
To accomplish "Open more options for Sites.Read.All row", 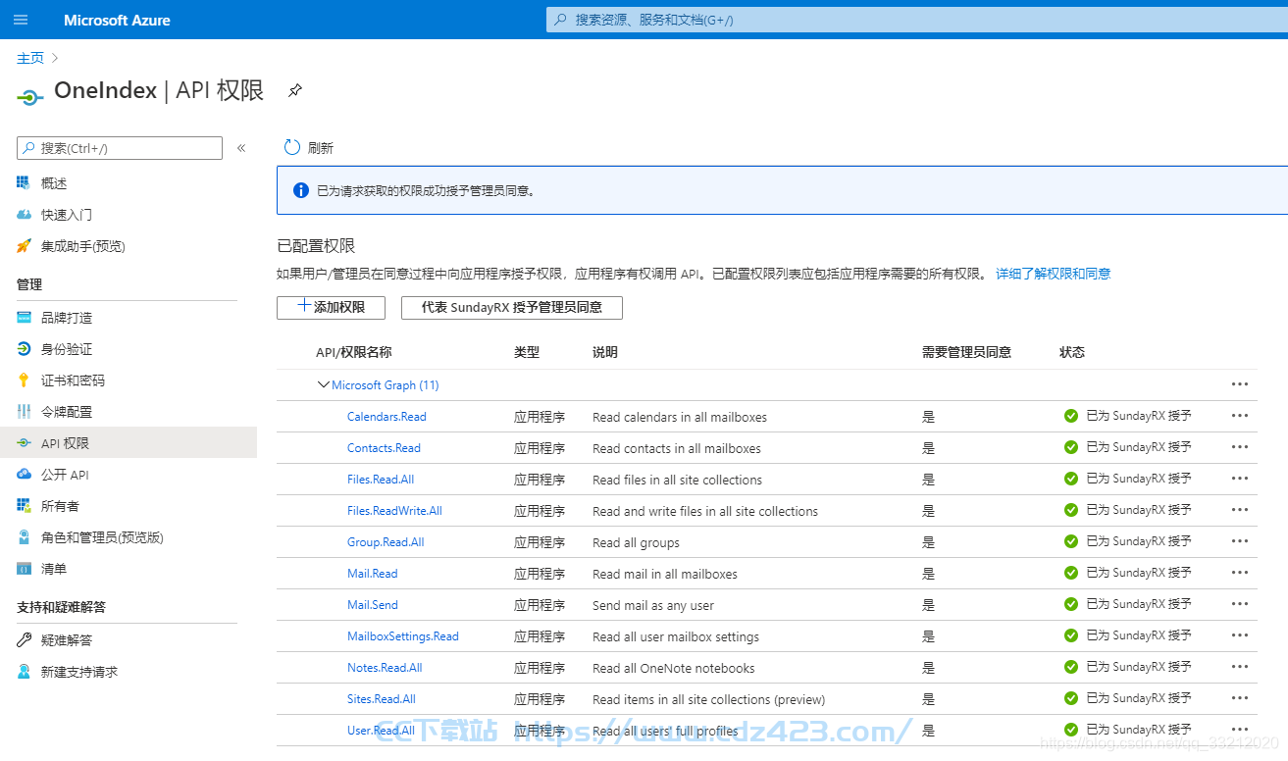I will tap(1240, 698).
